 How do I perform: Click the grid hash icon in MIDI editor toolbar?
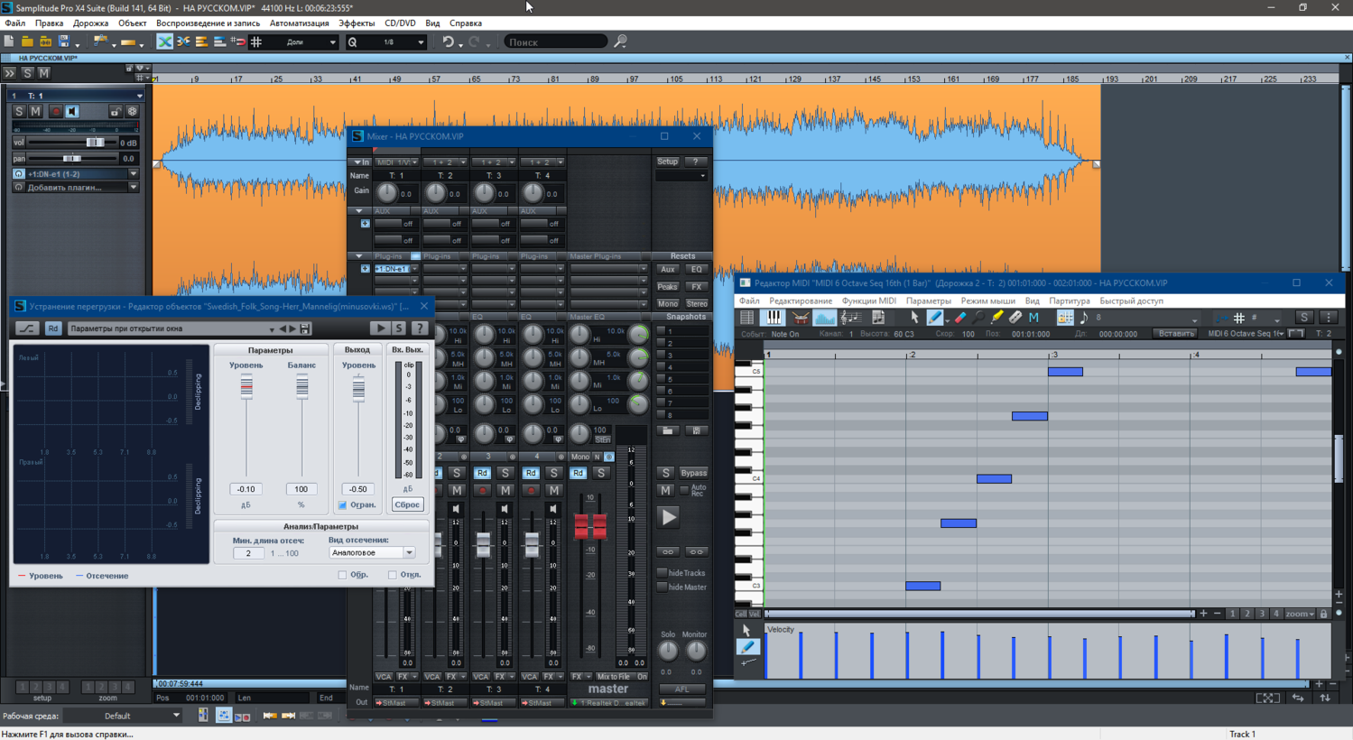1238,318
